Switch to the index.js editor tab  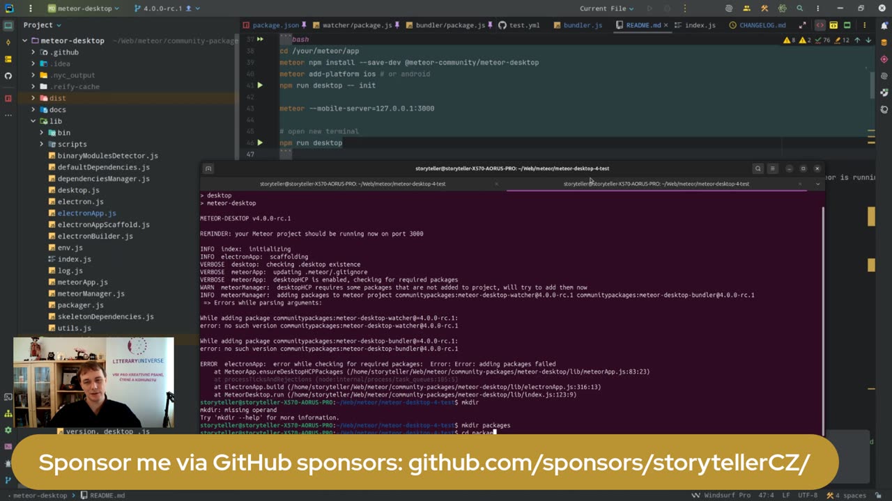(x=695, y=25)
